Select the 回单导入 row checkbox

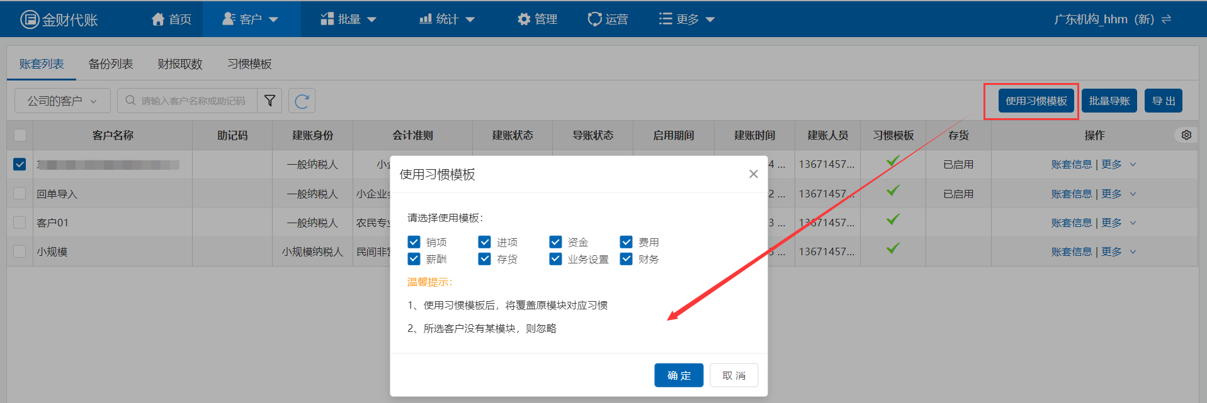pos(20,194)
